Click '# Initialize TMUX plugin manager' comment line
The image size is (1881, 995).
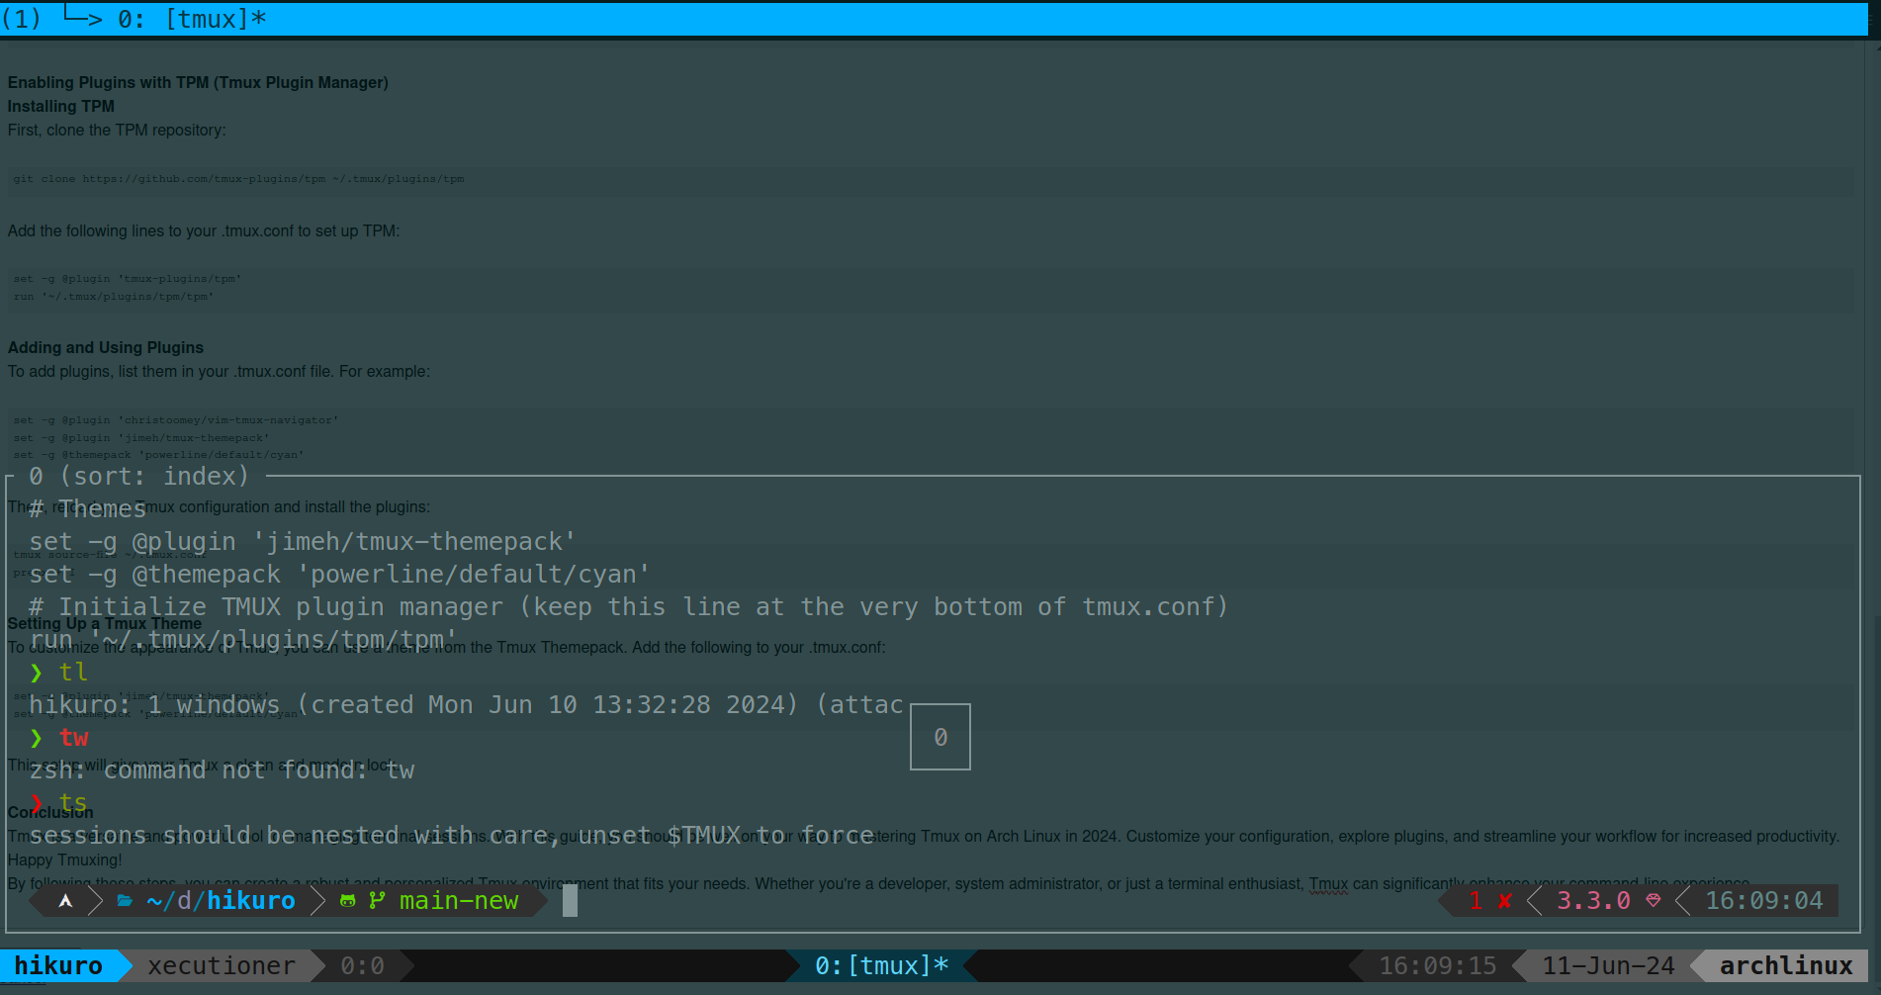[629, 607]
